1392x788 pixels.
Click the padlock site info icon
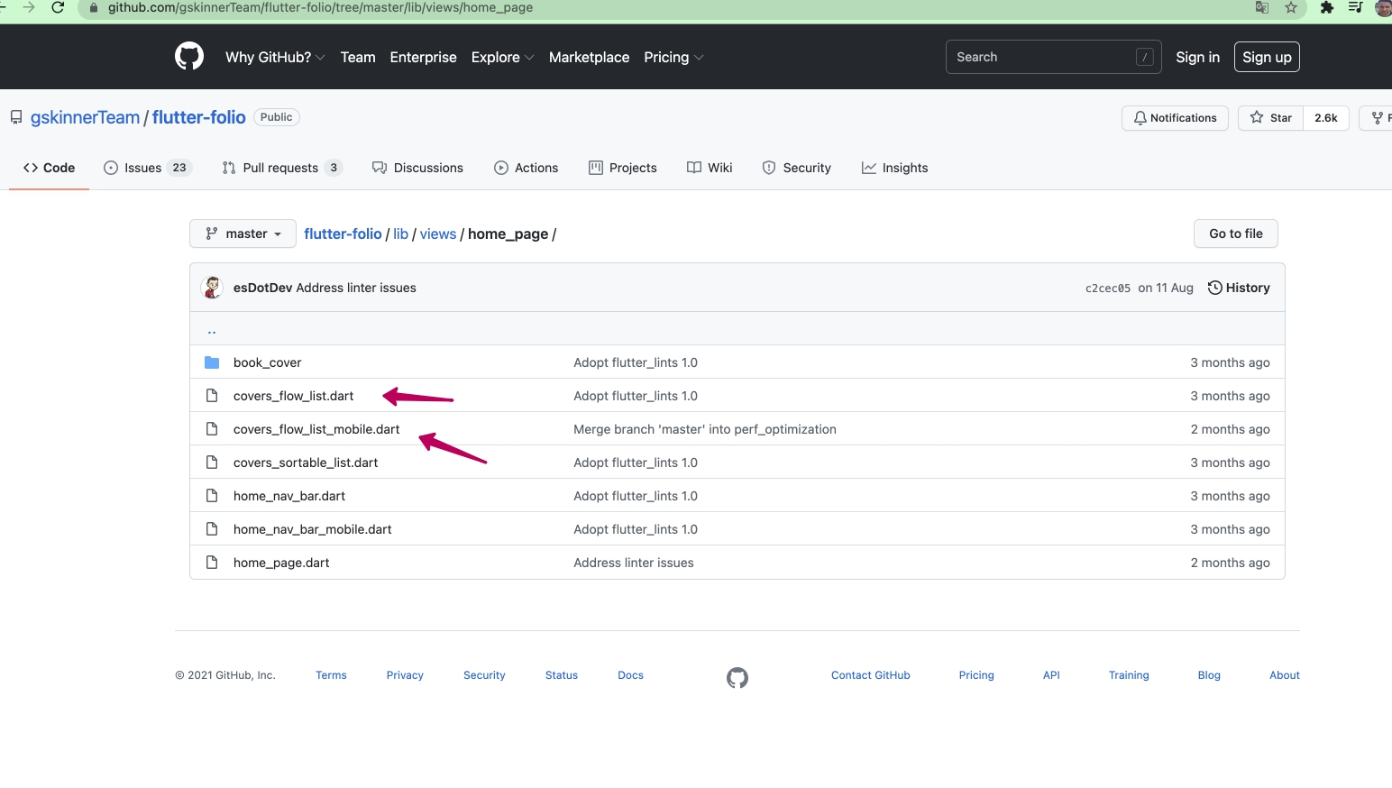pyautogui.click(x=93, y=7)
